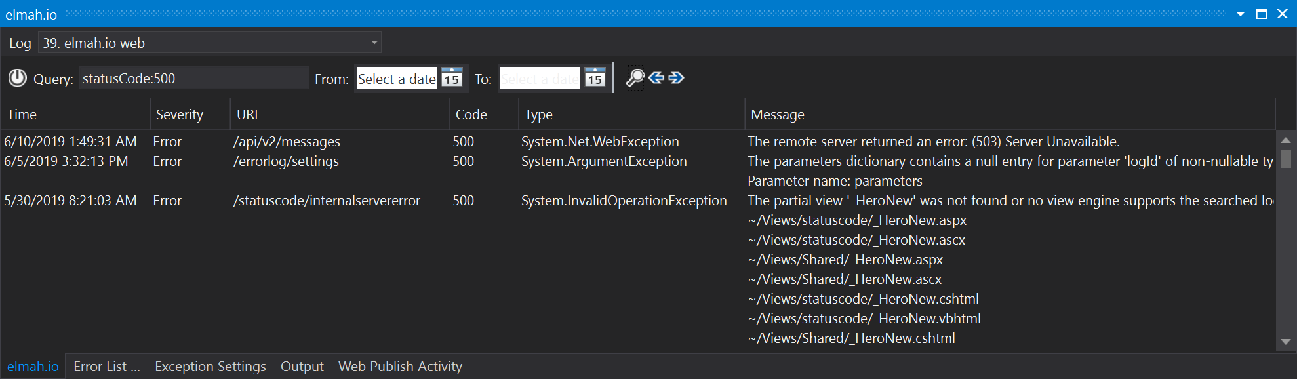
Task: Click the ~/Views/statuscode/_HeroNew.vbhtml line
Action: (x=864, y=319)
